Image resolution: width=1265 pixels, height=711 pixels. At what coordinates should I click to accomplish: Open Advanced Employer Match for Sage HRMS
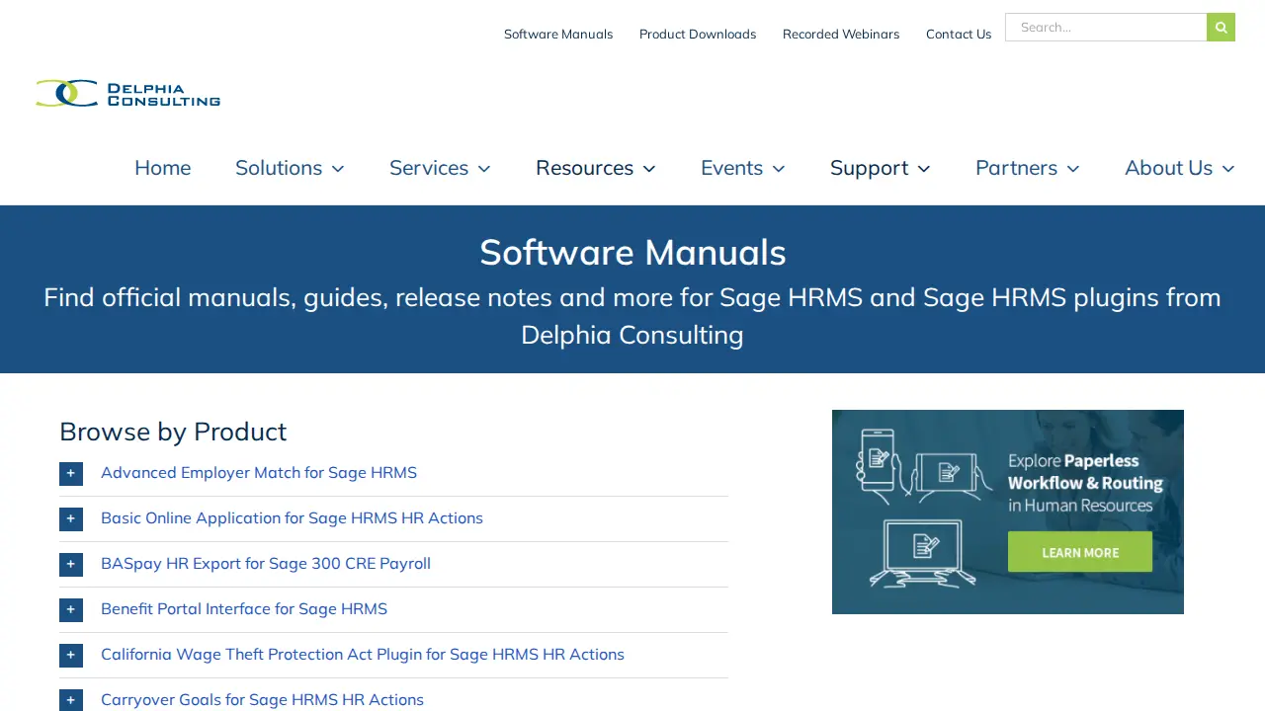pos(259,473)
